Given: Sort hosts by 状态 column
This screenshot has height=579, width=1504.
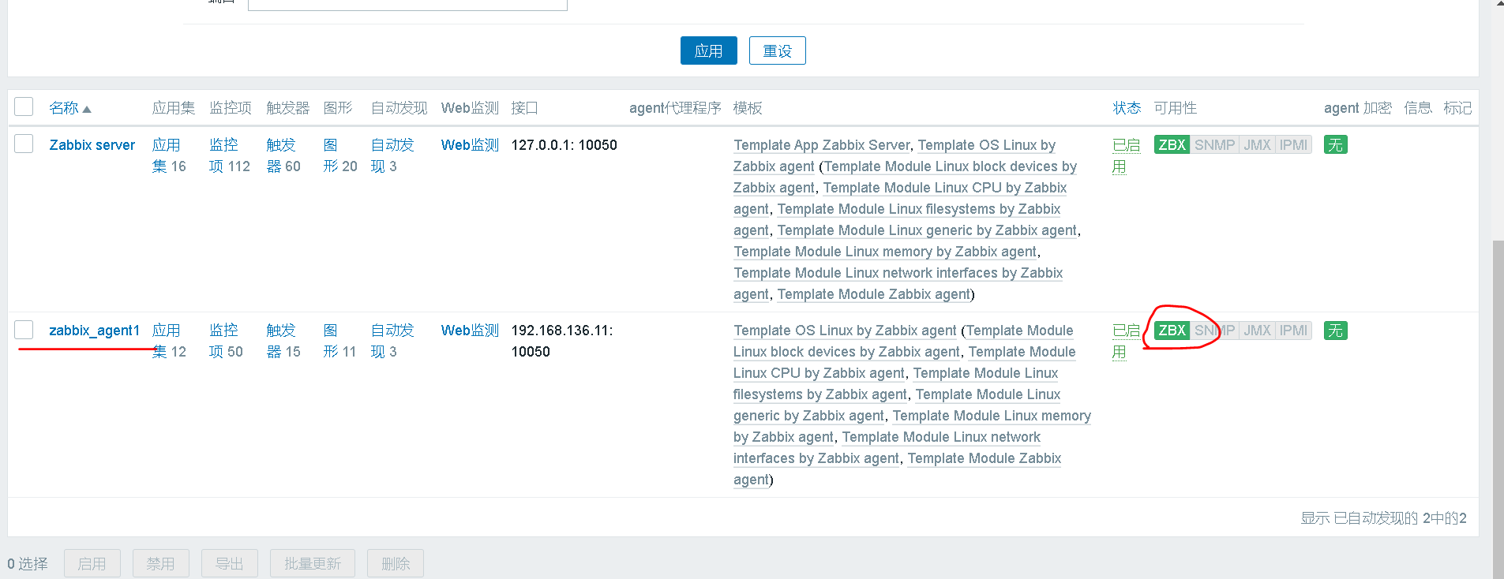Looking at the screenshot, I should [1127, 108].
